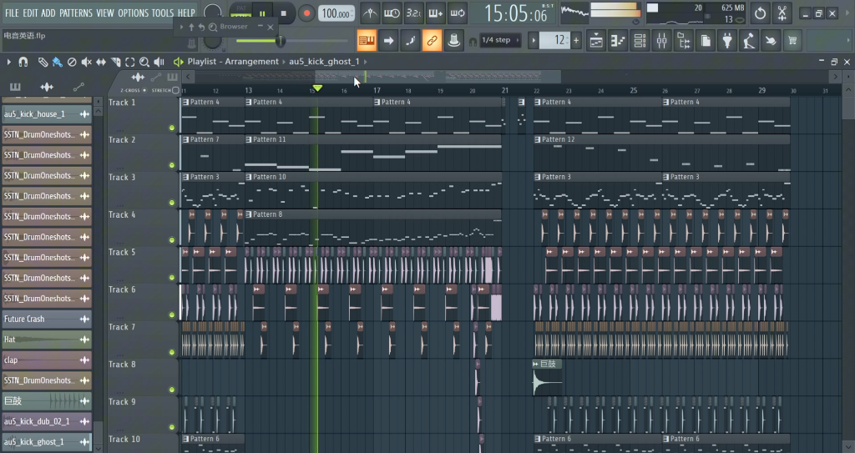Select the Zoom tool in Playlist
Image resolution: width=855 pixels, height=453 pixels.
144,62
